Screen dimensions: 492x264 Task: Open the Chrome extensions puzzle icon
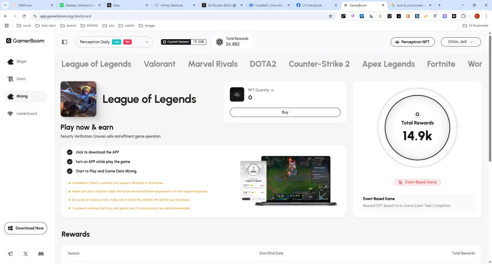pyautogui.click(x=464, y=16)
